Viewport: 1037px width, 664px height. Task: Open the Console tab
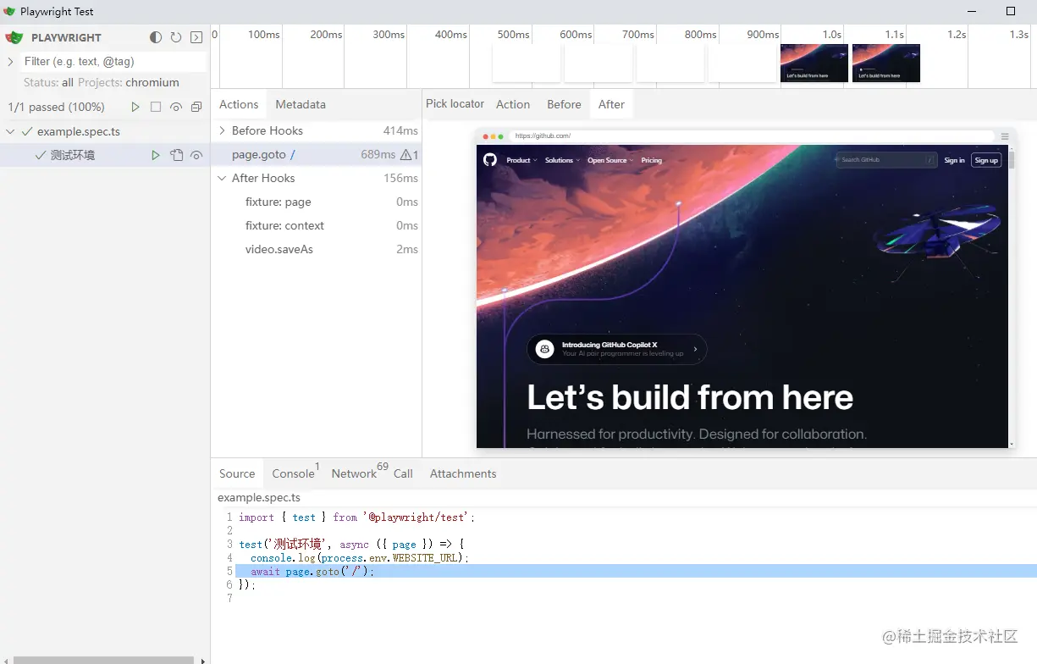click(294, 473)
